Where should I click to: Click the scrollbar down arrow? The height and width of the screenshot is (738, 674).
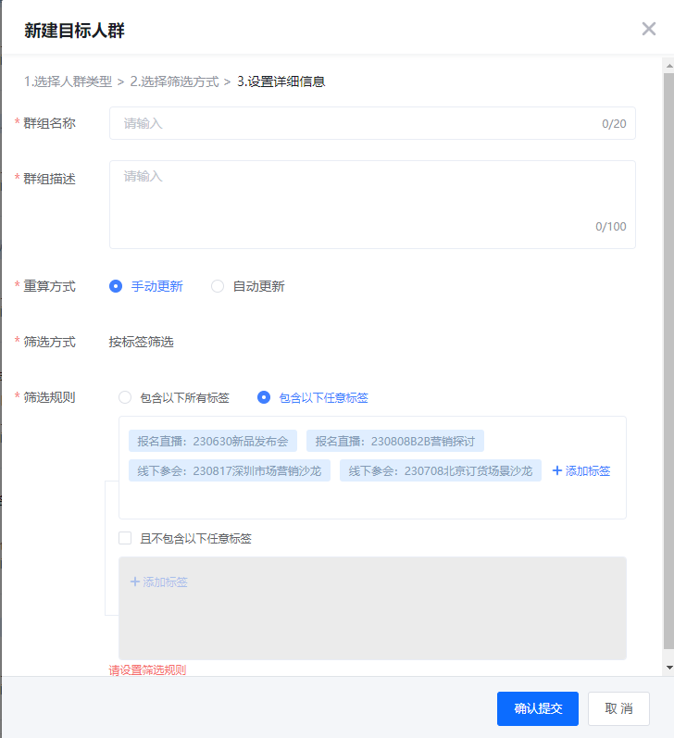[x=668, y=668]
